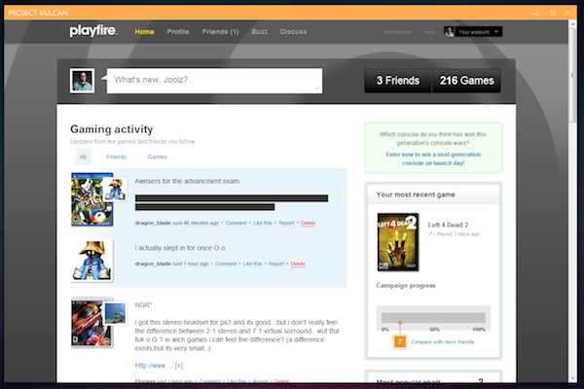Click the orange question mark icon

point(400,341)
